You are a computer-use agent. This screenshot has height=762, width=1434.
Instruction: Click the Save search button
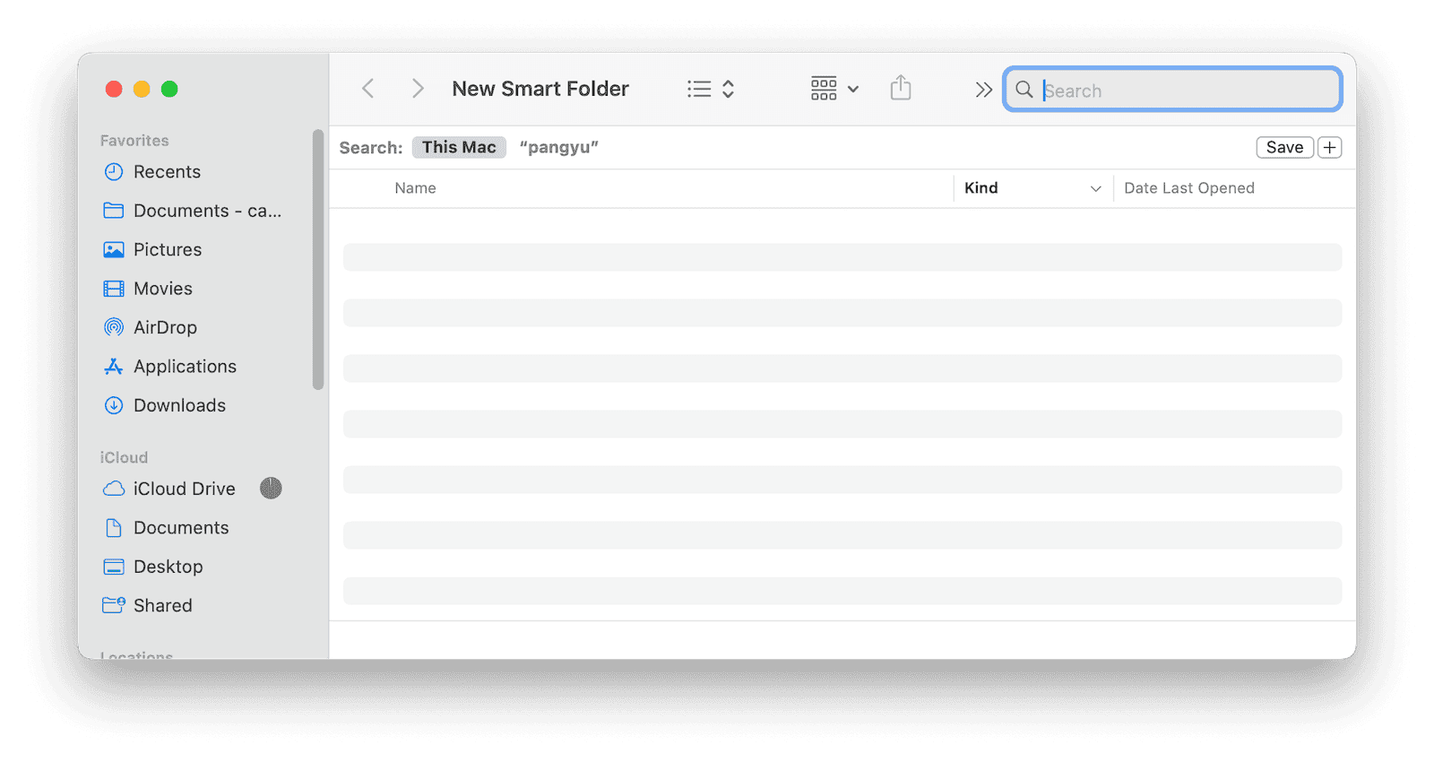tap(1284, 147)
